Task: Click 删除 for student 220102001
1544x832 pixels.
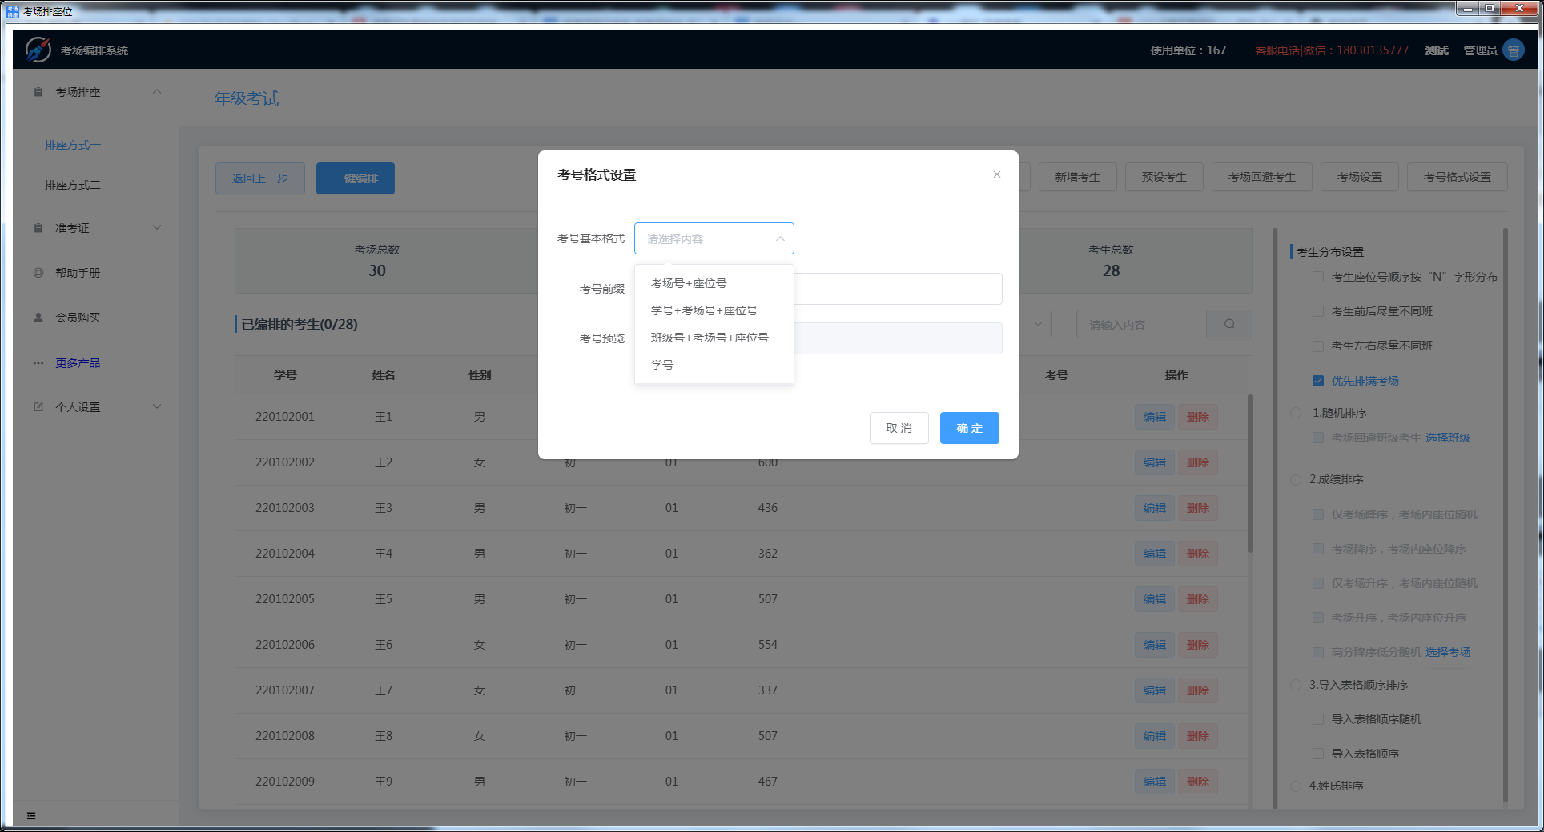Action: coord(1198,417)
